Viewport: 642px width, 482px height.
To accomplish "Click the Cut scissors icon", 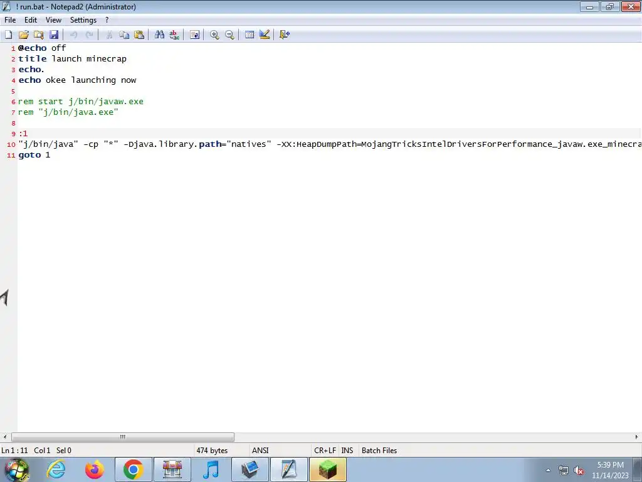I will (109, 35).
